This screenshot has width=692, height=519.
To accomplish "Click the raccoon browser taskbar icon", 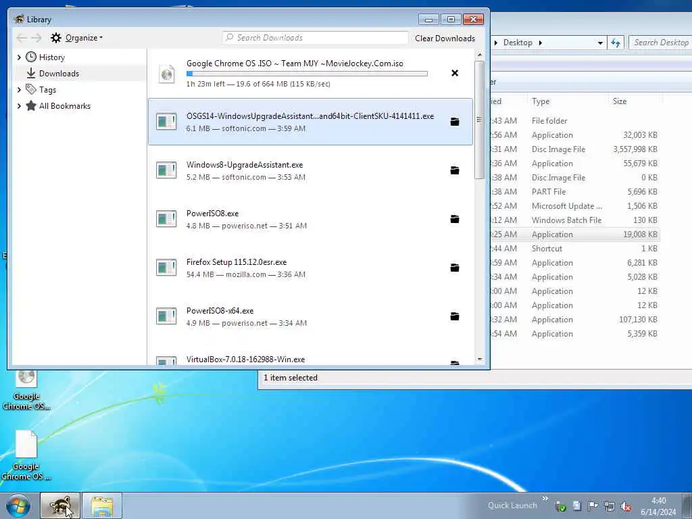I will [x=60, y=505].
